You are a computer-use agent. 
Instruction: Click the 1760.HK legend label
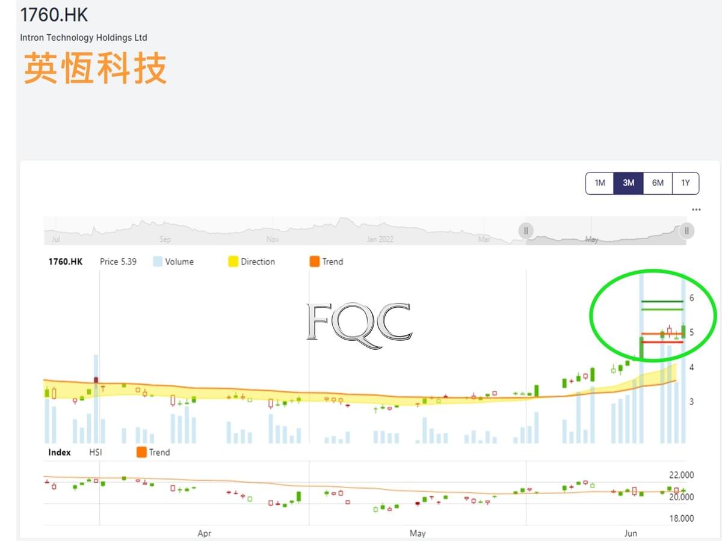pos(65,261)
